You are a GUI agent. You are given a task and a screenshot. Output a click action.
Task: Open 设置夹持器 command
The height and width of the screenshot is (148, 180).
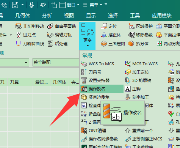95,80
